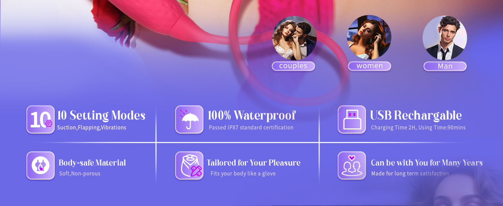The image size is (503, 206).
Task: Click the Man label pill
Action: 445,66
